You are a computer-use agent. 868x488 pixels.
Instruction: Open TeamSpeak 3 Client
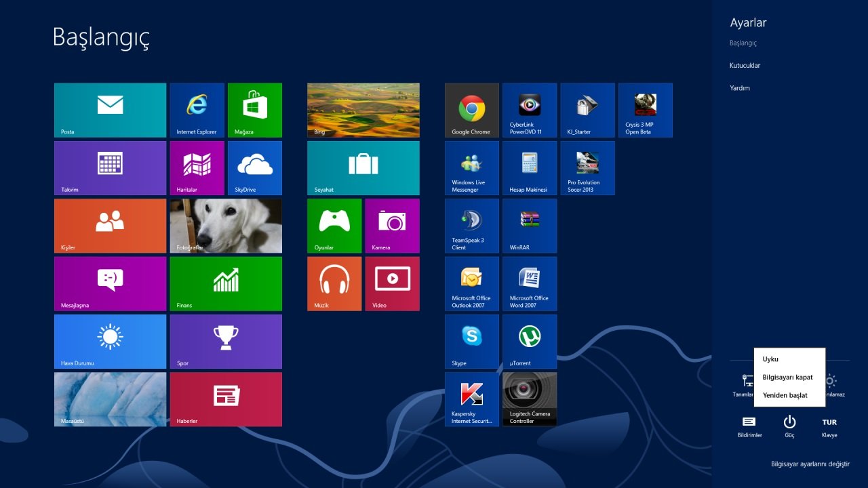[472, 226]
